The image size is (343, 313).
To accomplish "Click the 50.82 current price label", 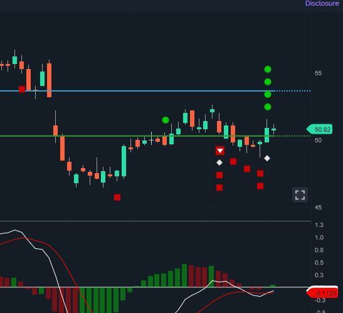I will coord(320,129).
